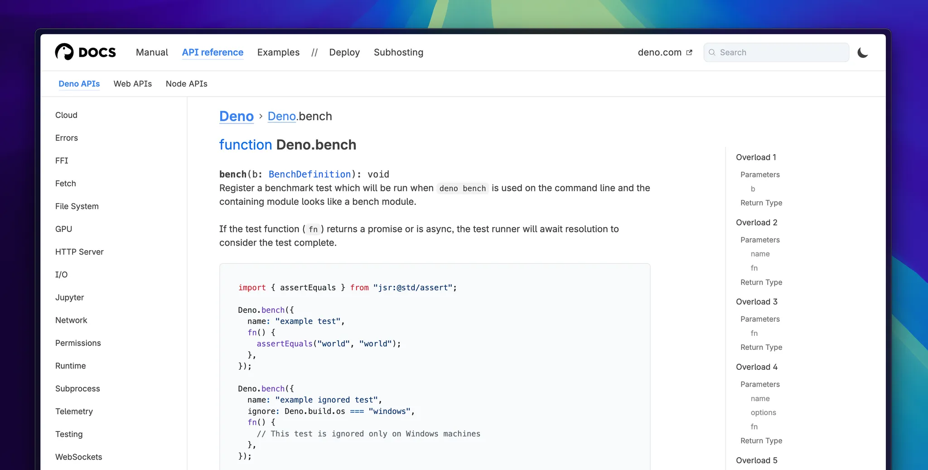This screenshot has height=470, width=928.
Task: Open deno.com via the external link icon
Action: 689,52
